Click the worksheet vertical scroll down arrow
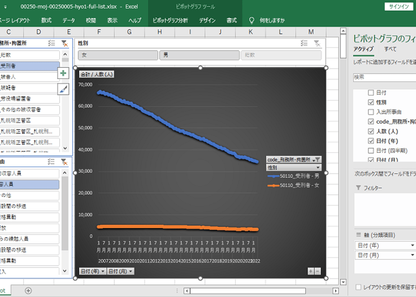Screen dimensions: 416x297 pyautogui.click(x=343, y=282)
